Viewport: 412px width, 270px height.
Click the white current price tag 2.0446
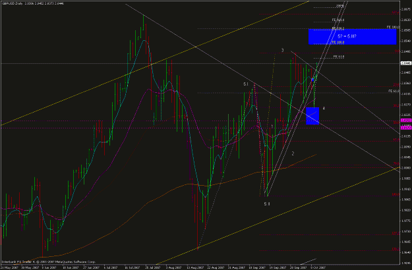(406, 63)
